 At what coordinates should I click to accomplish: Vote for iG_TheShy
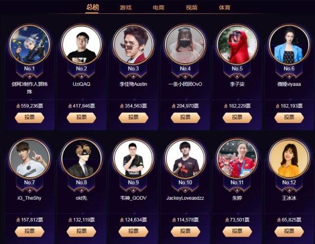[29, 231]
